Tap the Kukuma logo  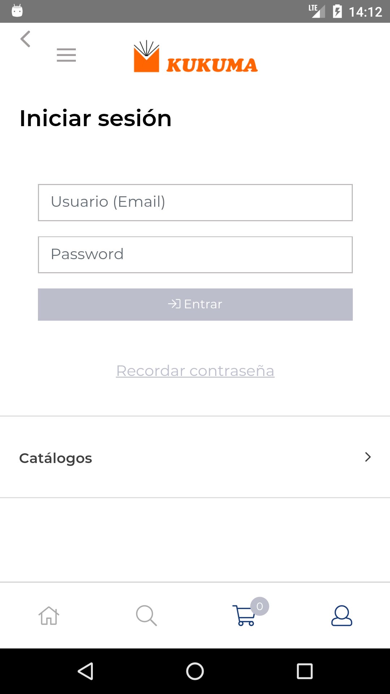pos(195,56)
